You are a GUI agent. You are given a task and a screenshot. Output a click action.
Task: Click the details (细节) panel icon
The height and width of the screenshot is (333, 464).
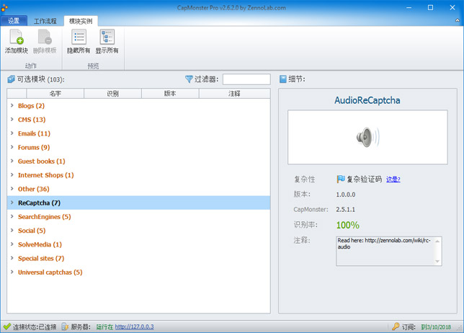click(x=283, y=79)
